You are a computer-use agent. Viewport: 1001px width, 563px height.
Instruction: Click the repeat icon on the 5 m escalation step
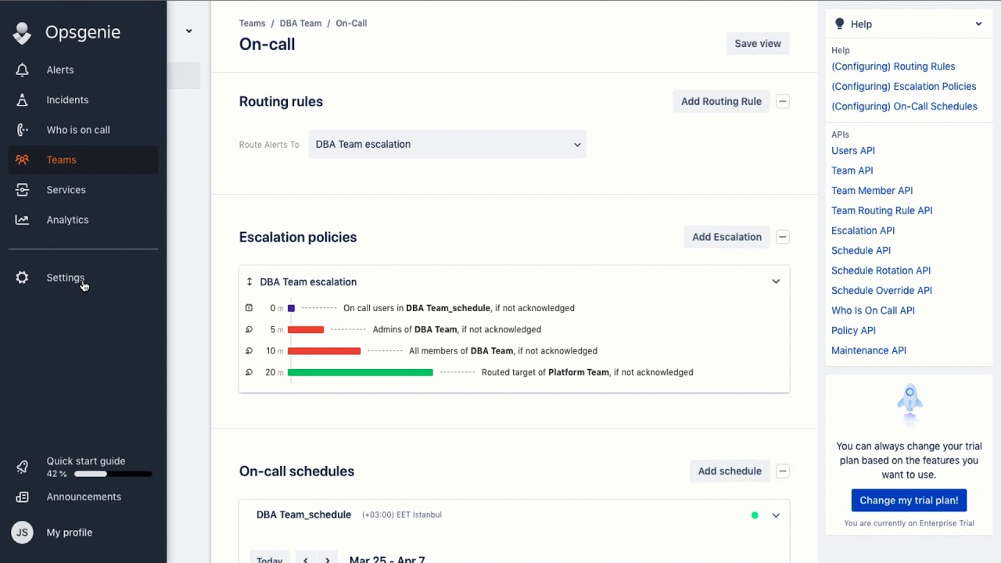click(249, 329)
